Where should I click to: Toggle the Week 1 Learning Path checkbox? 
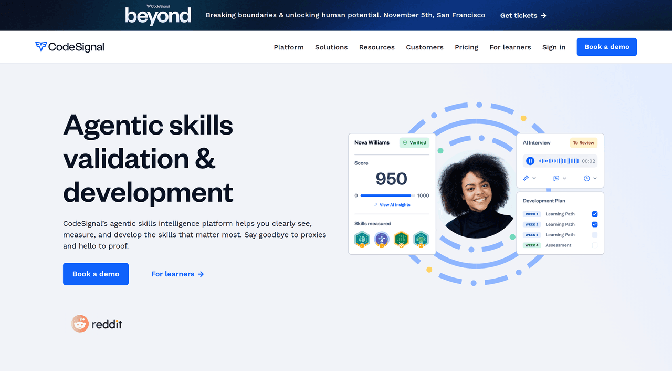[595, 214]
